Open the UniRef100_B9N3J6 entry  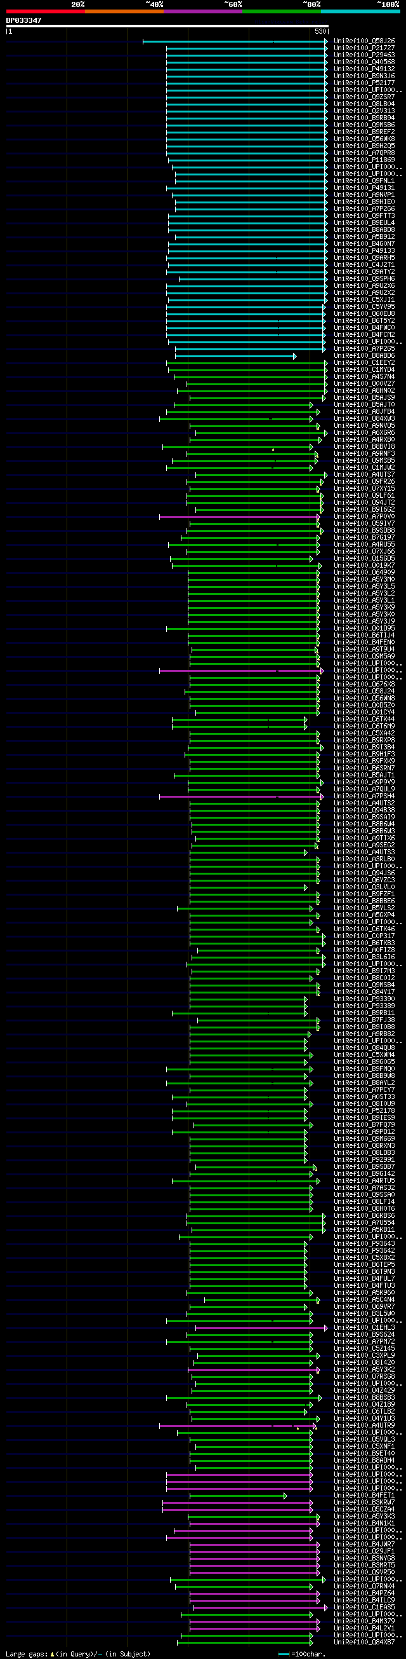coord(364,76)
